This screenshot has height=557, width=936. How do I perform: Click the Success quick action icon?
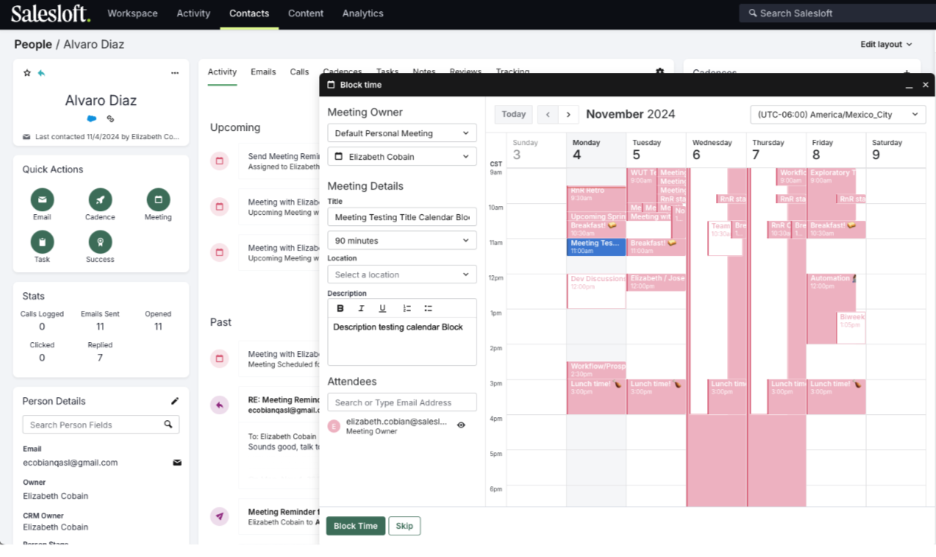100,242
